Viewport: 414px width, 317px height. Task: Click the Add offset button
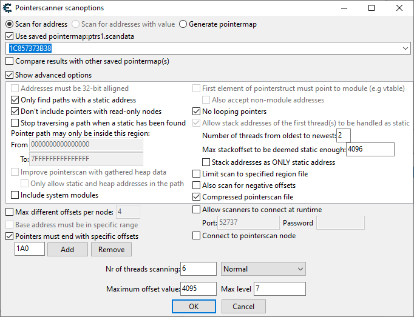[67, 249]
